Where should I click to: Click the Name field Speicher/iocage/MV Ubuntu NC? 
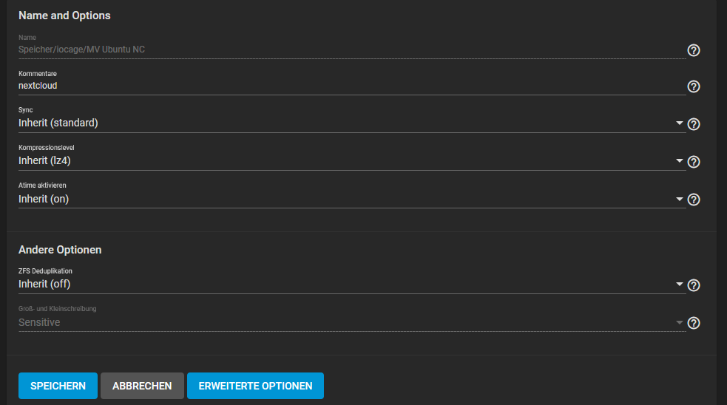pos(352,49)
